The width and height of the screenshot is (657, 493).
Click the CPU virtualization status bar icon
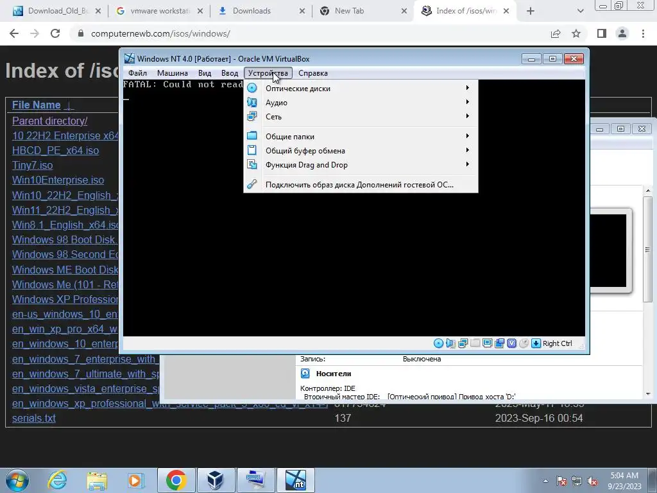511,343
